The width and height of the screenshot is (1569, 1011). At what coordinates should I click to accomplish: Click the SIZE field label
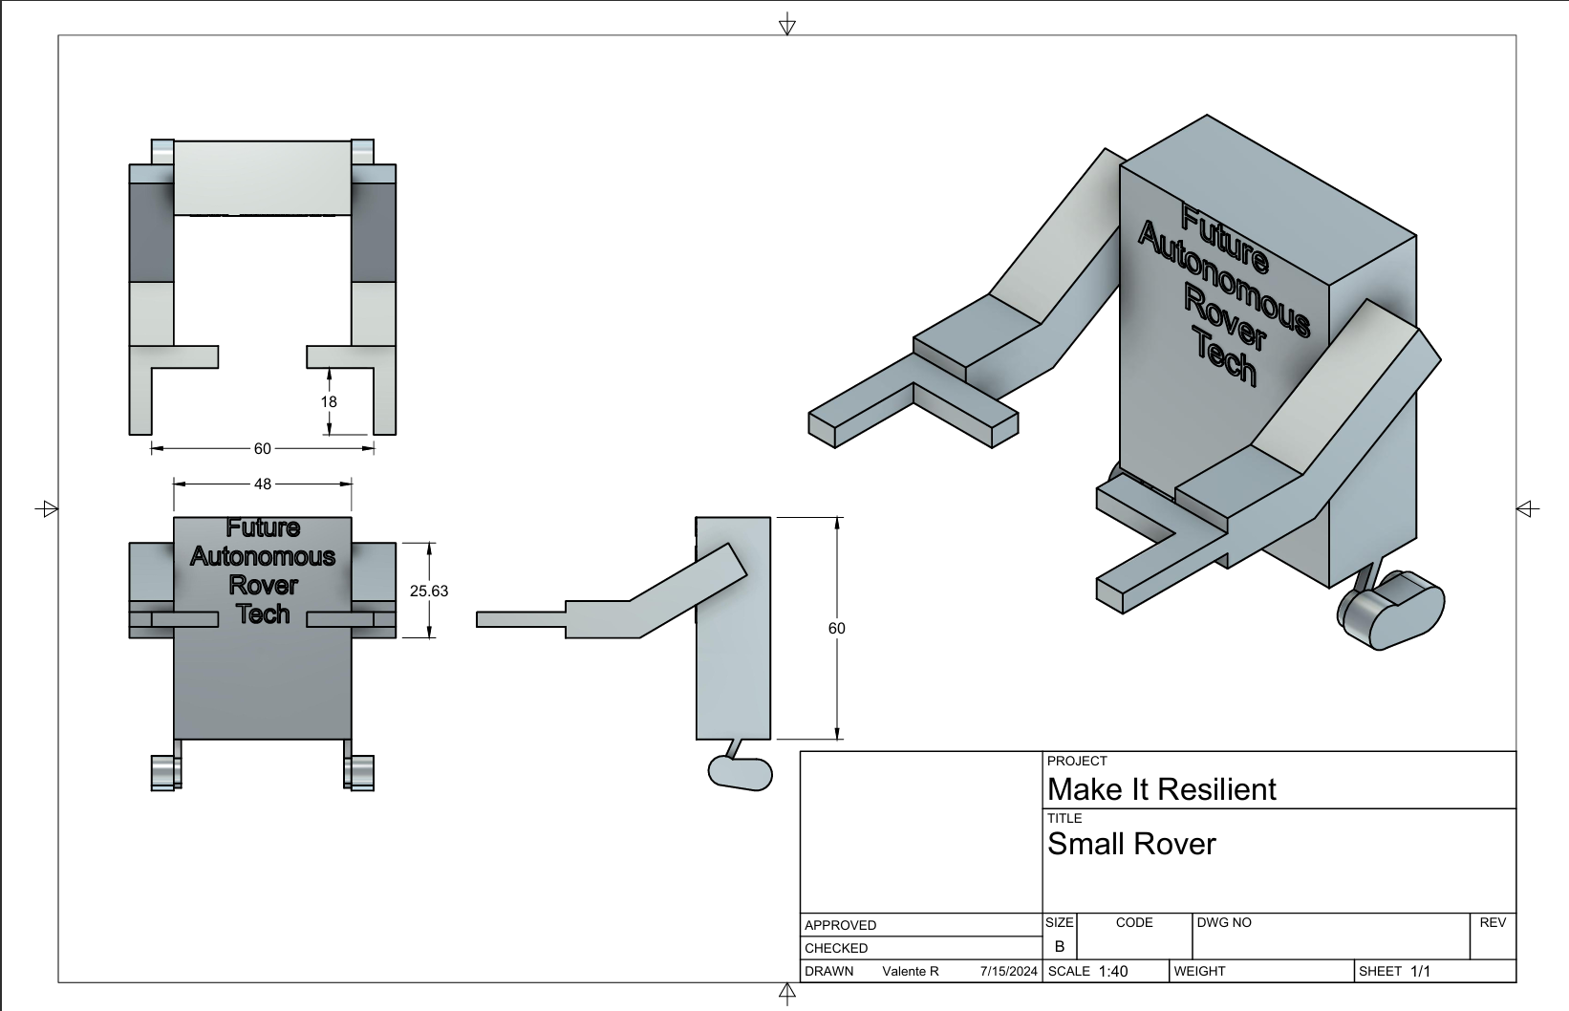click(1060, 922)
